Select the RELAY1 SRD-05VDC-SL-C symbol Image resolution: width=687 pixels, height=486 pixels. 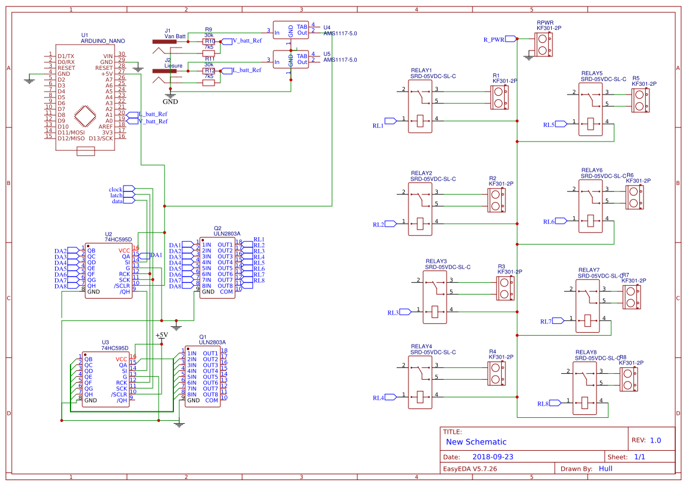click(x=420, y=106)
